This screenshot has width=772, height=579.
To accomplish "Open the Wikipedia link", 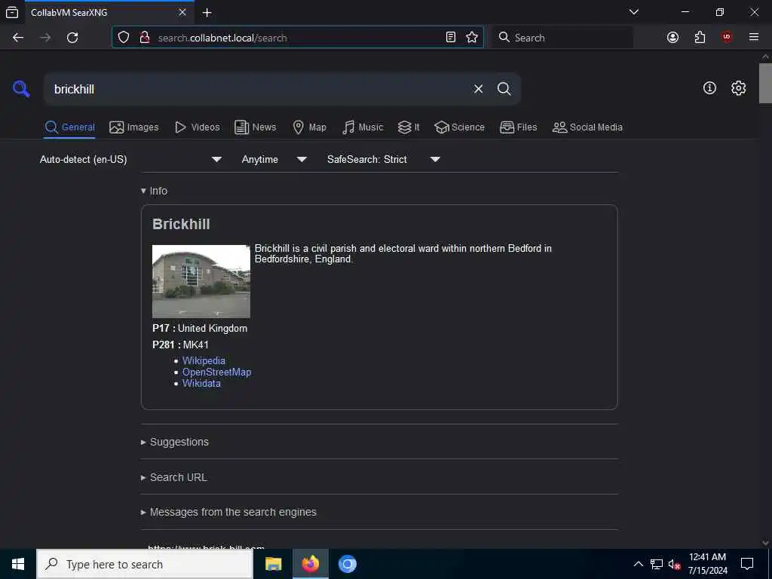I will [x=204, y=361].
